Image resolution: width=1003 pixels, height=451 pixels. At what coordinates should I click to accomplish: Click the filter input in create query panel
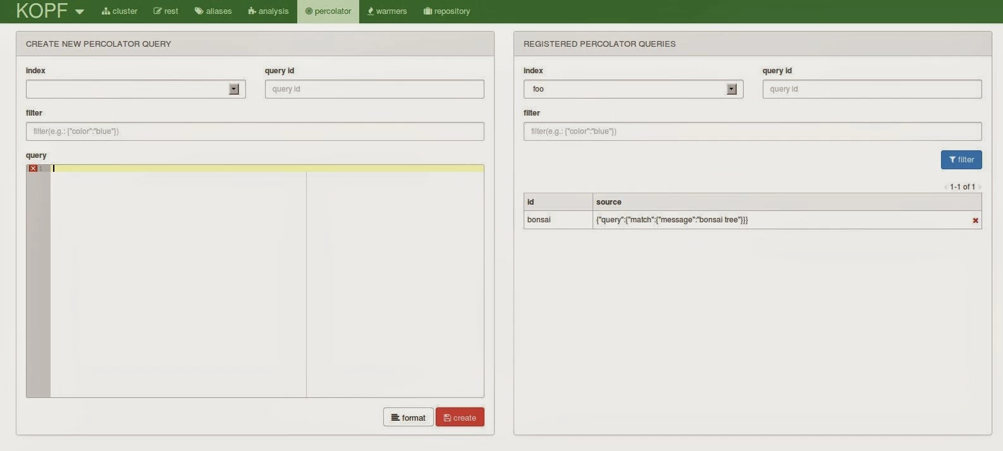tap(255, 131)
